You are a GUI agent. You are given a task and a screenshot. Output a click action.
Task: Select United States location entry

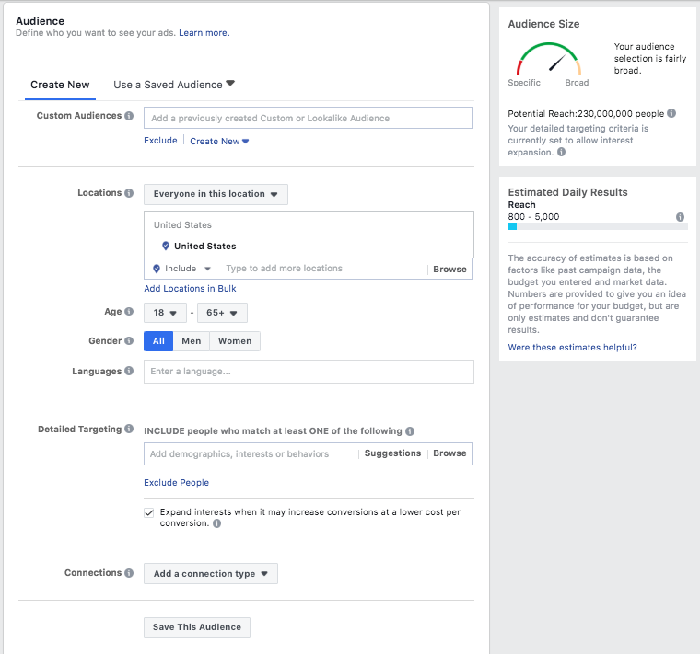204,247
